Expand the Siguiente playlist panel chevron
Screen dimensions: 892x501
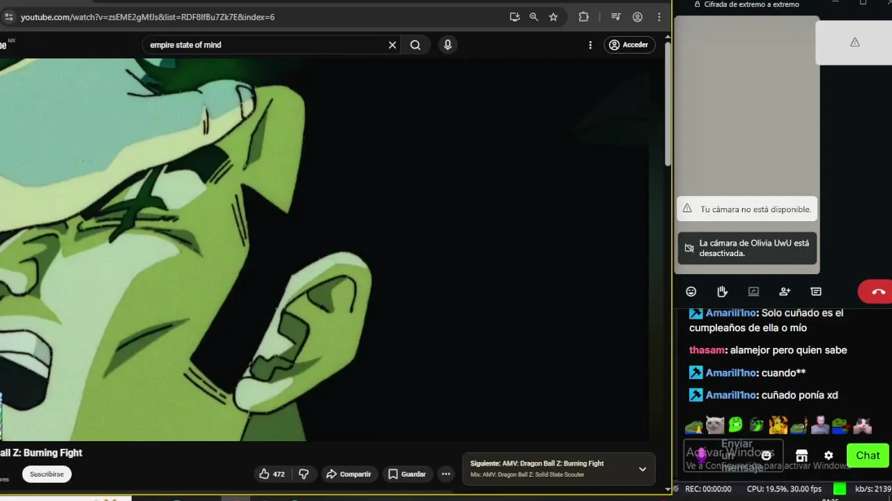tap(643, 469)
